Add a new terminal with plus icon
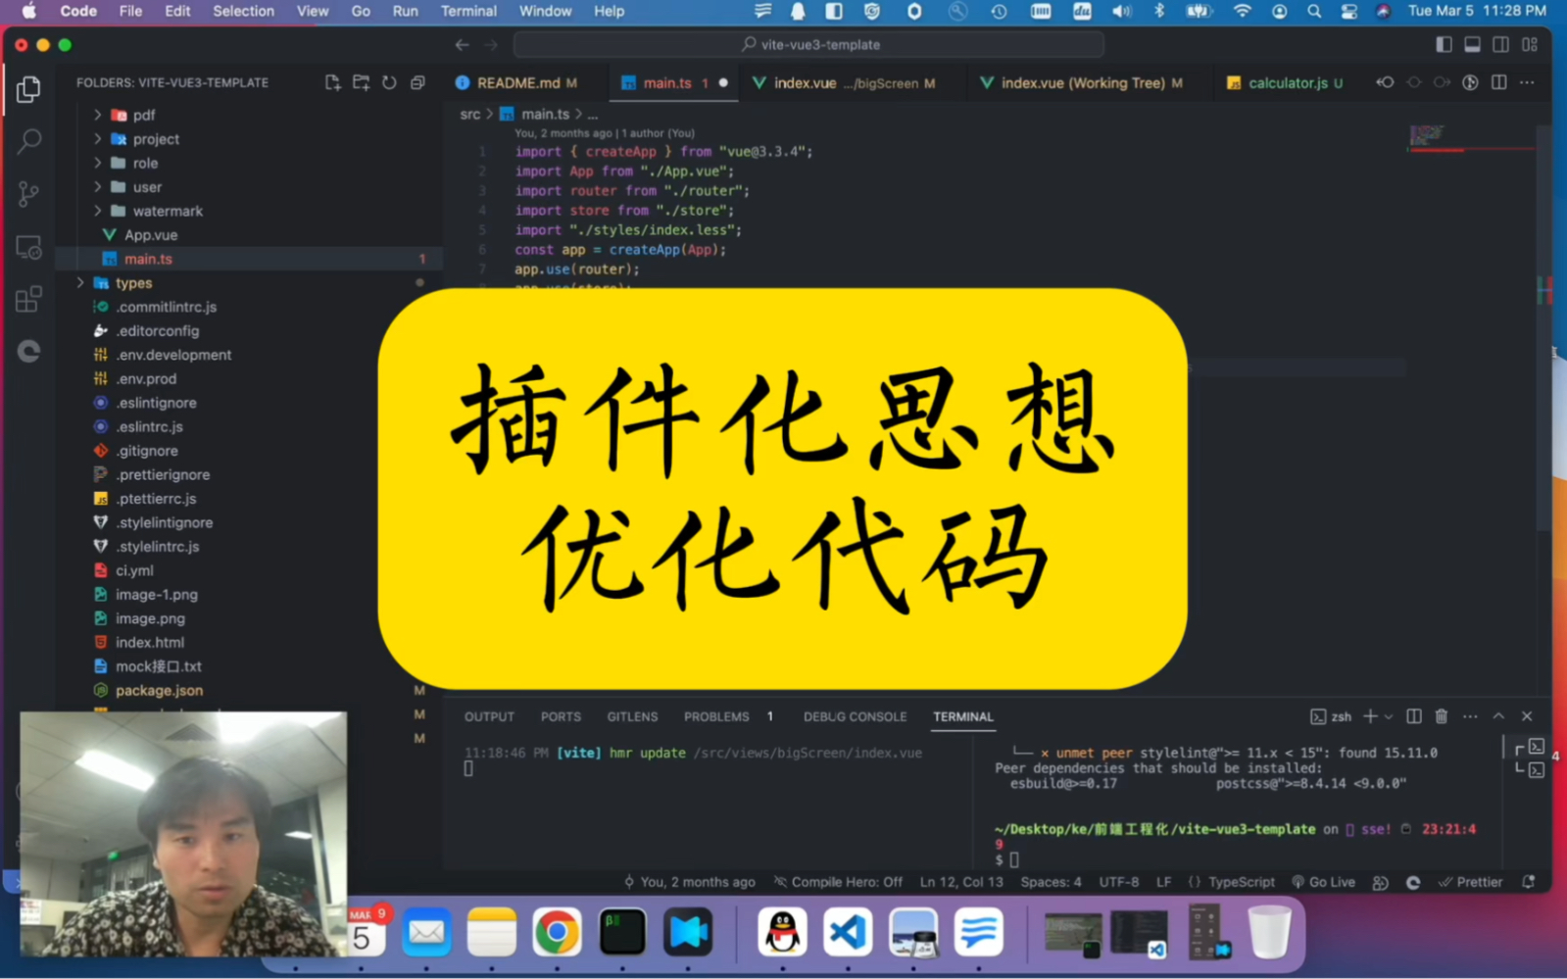Viewport: 1567px width, 979px height. 1370,716
